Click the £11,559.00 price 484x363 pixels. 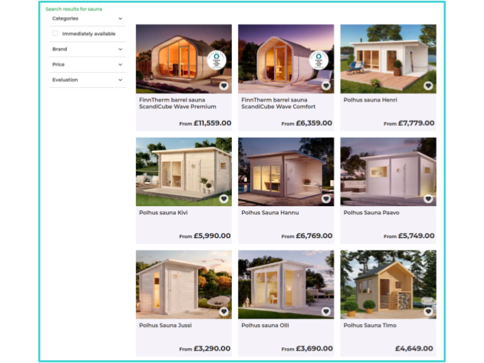[213, 124]
